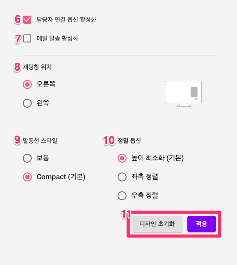
Task: Choose the 보통 speech bubble style
Action: [x=27, y=158]
